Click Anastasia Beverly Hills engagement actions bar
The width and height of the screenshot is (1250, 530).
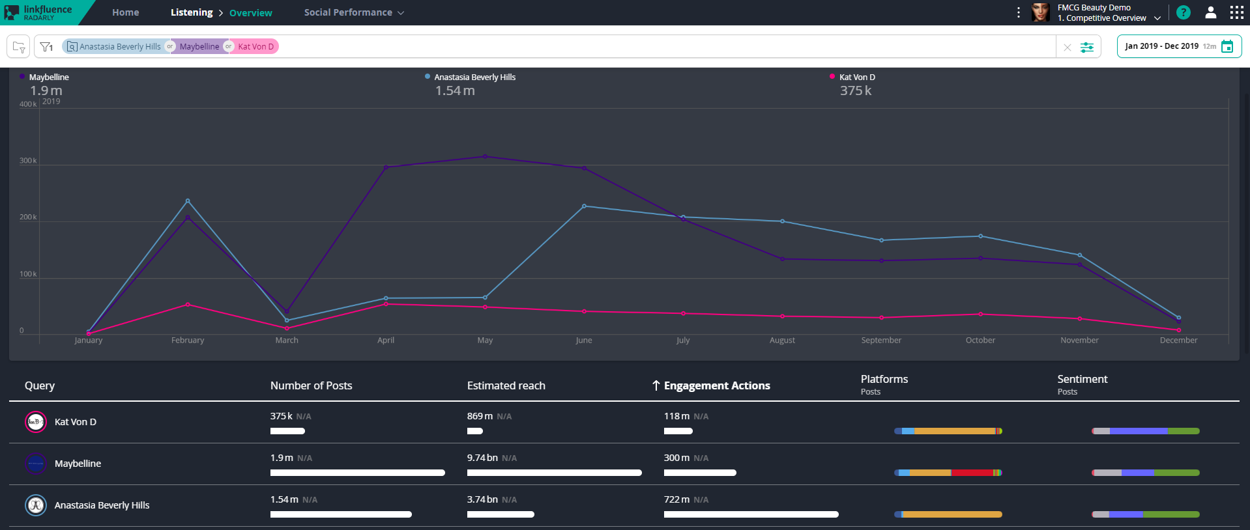[751, 514]
